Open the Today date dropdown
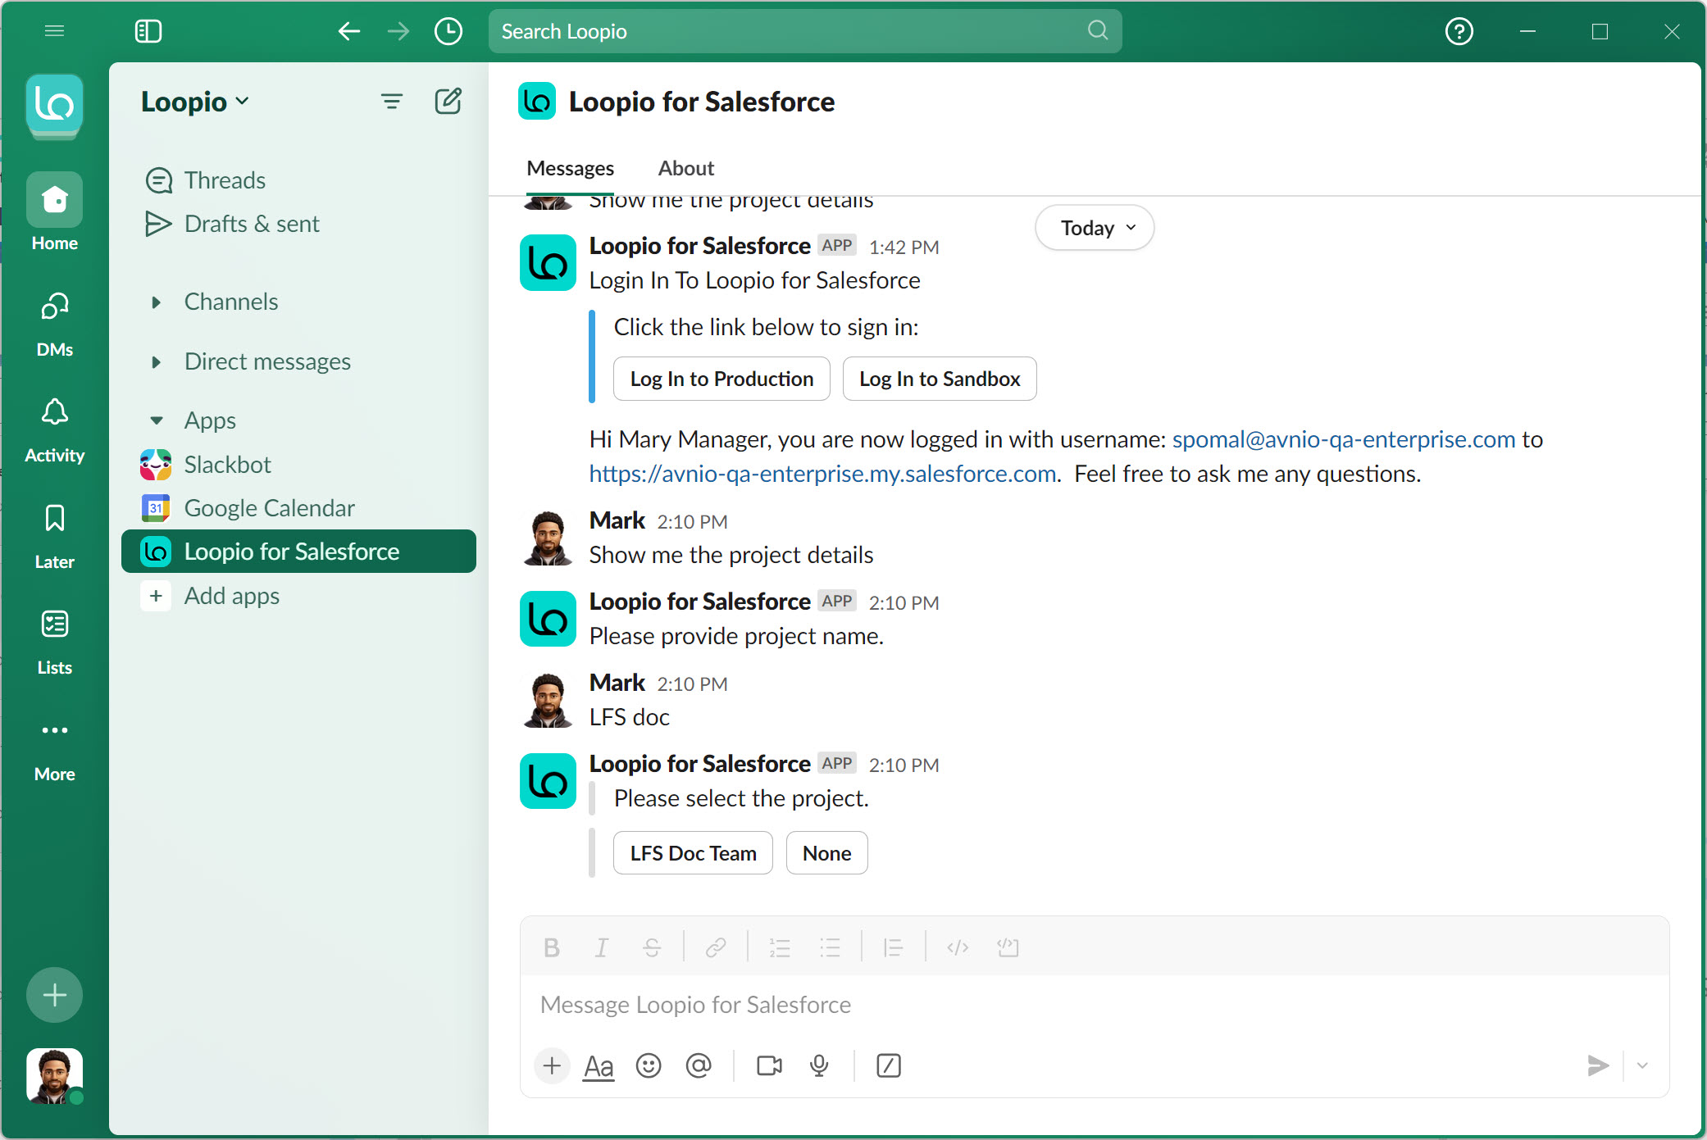Image resolution: width=1707 pixels, height=1140 pixels. coord(1095,228)
